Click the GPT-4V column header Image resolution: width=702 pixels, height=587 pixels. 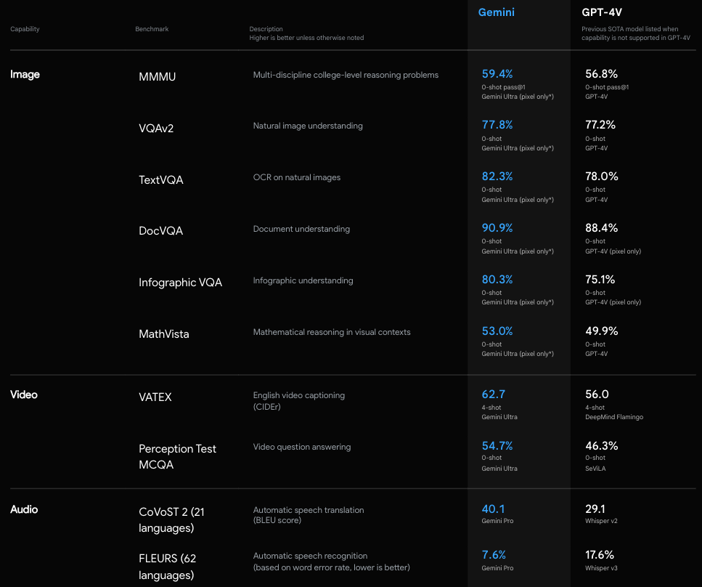[602, 12]
